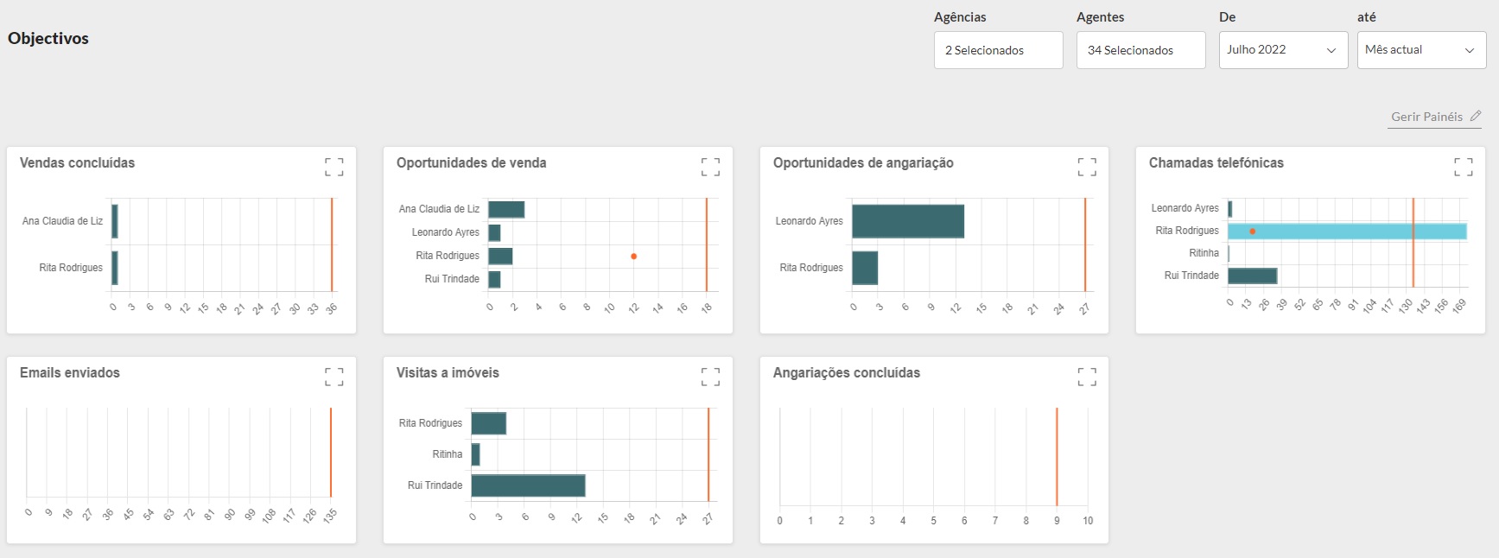The image size is (1499, 558).
Task: Expand the Emails enviados panel fullscreen
Action: [x=333, y=377]
